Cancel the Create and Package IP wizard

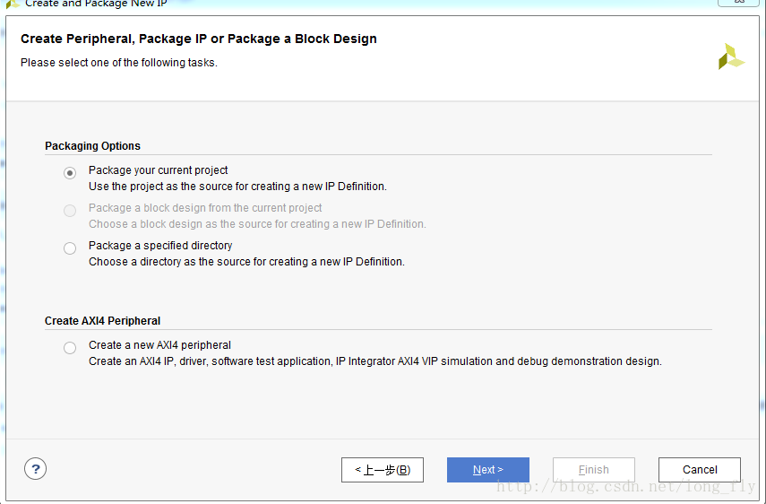click(x=700, y=470)
